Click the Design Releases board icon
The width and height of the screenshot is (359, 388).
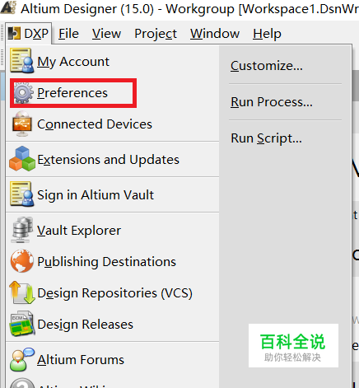[x=22, y=324]
